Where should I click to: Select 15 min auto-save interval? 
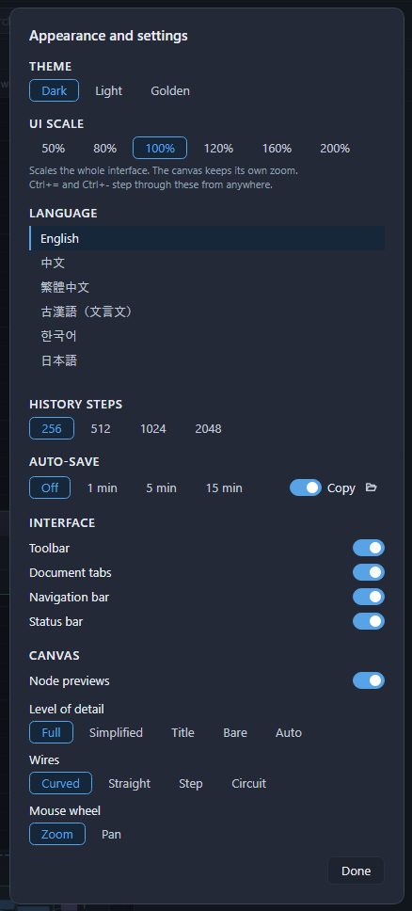pyautogui.click(x=224, y=487)
